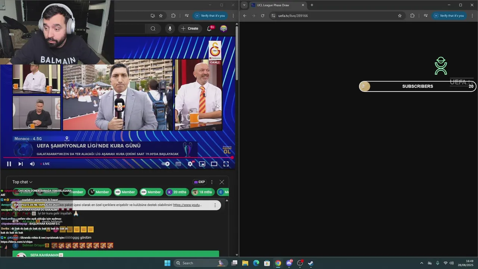Open extensions in the UEFA window
The height and width of the screenshot is (269, 478).
coord(412,16)
